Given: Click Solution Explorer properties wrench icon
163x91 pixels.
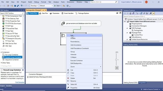Looking at the screenshot, I should tap(151, 13).
